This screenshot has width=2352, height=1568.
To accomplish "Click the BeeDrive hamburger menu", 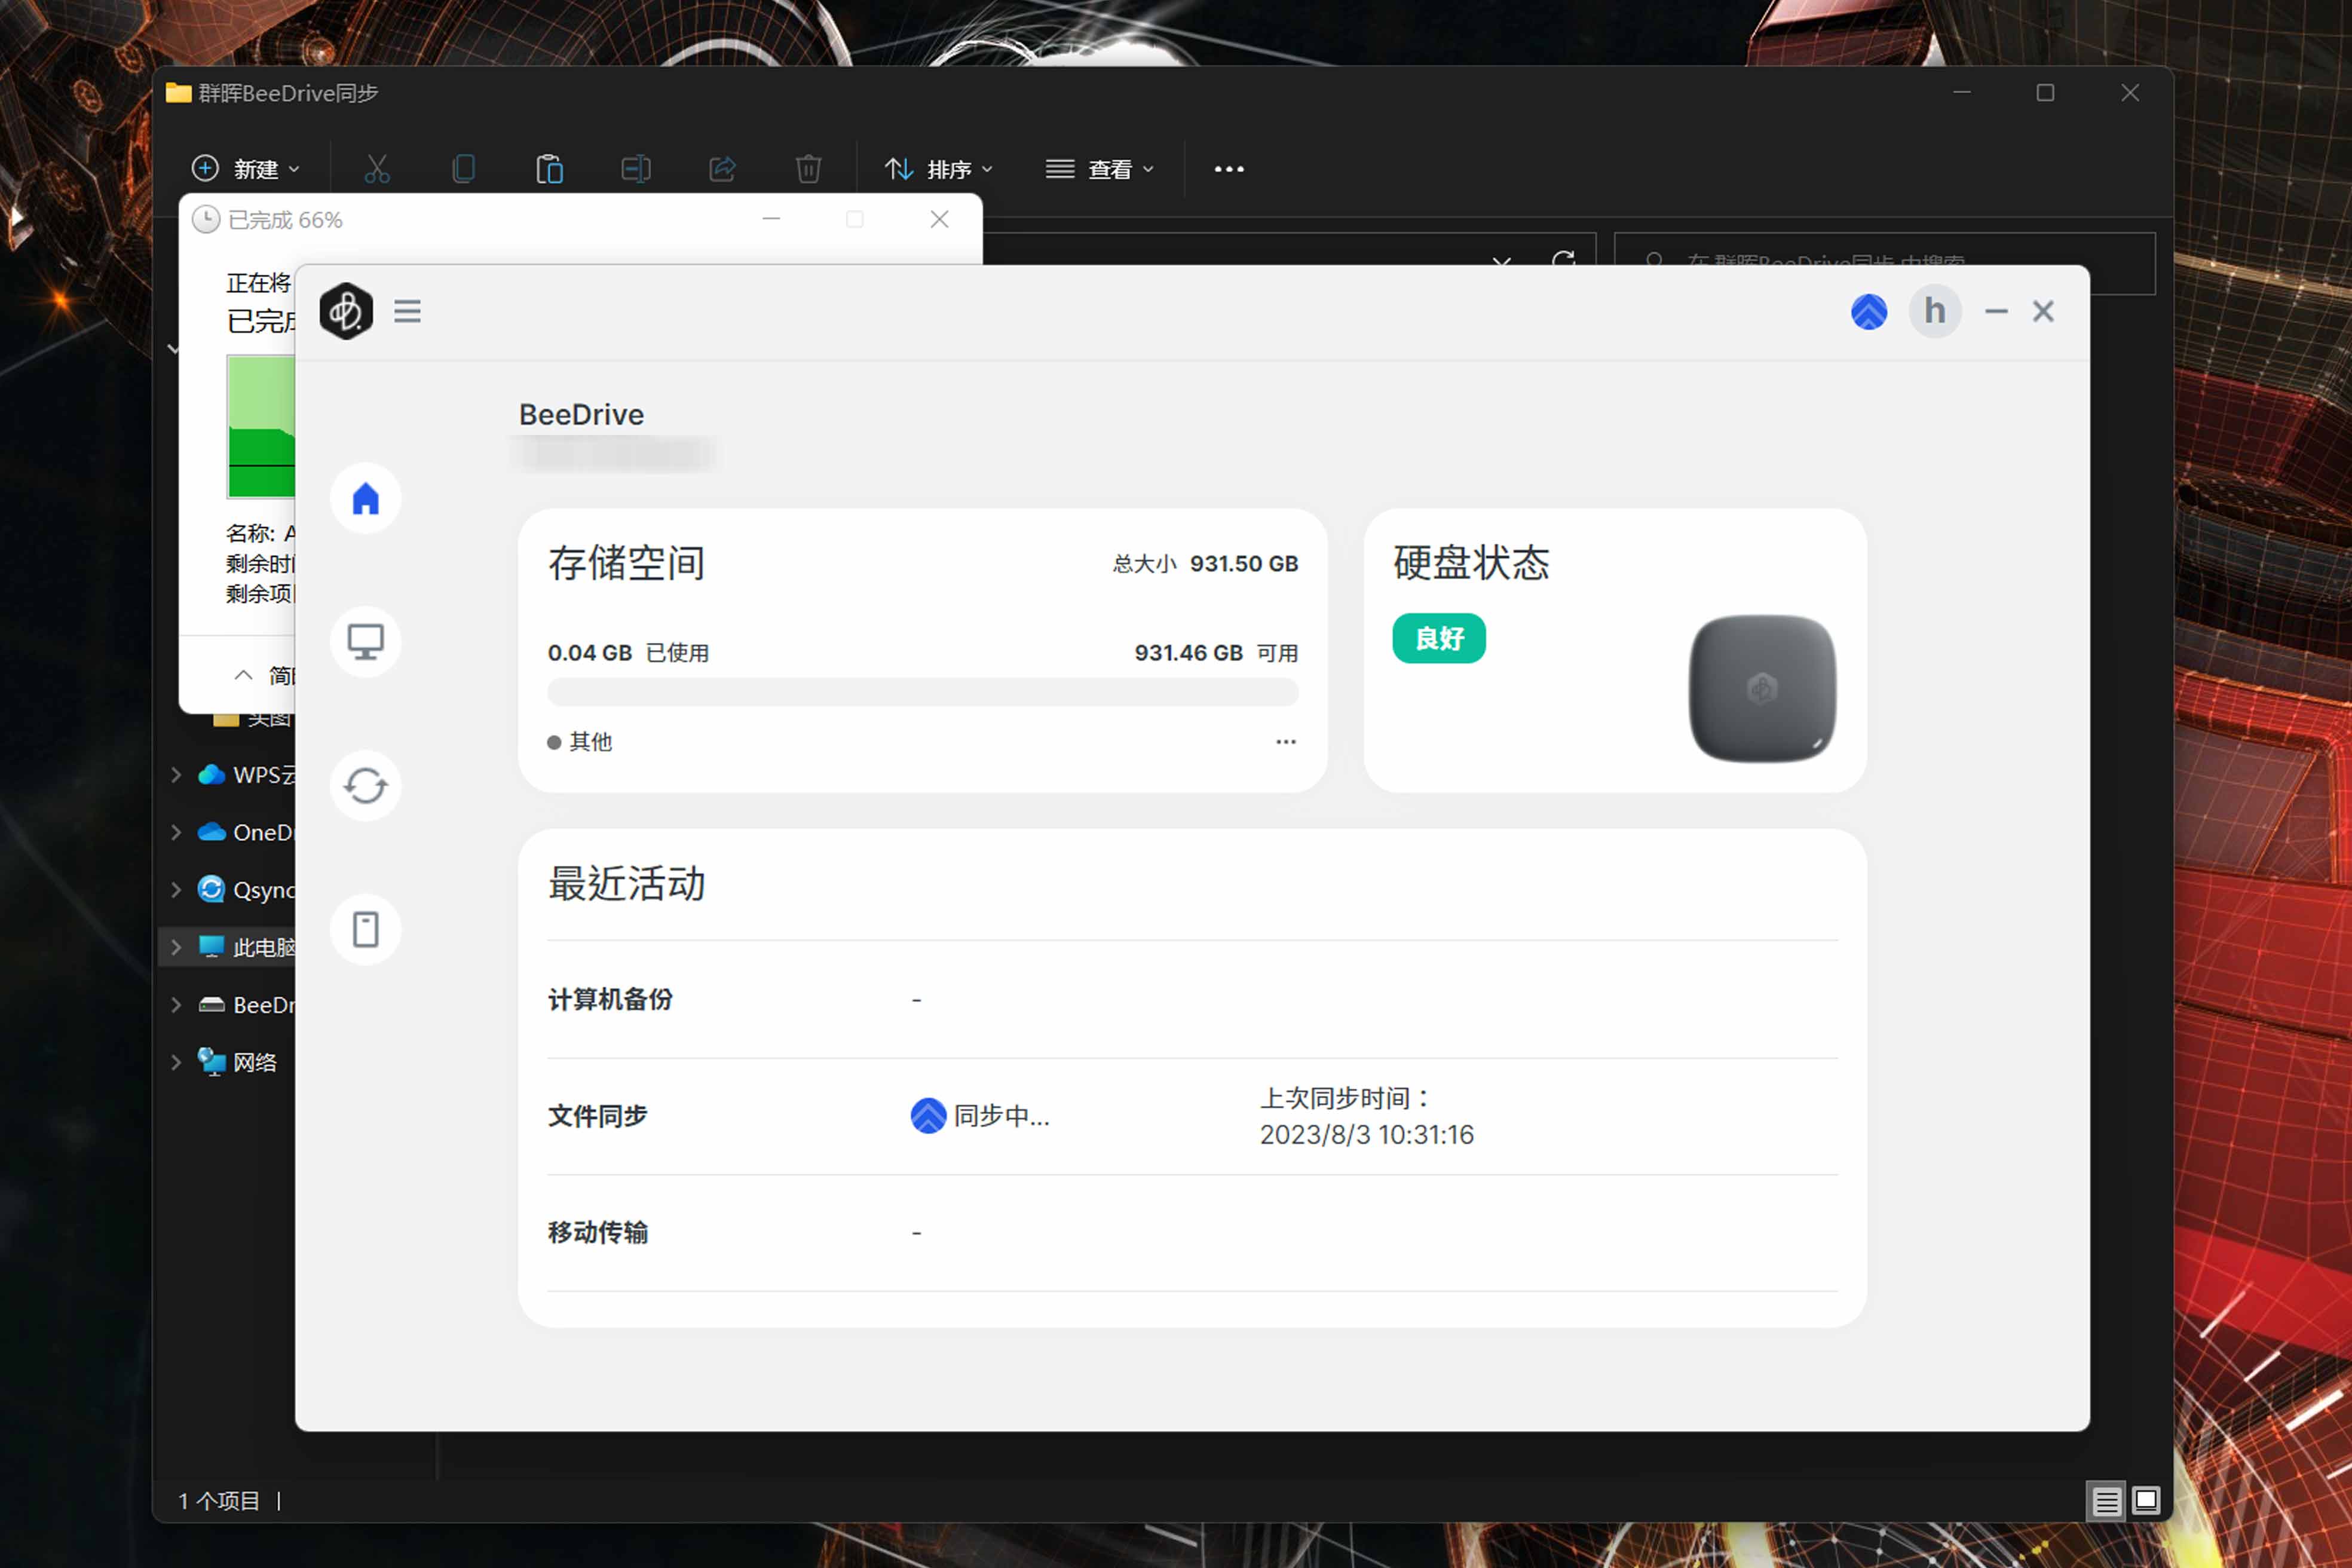I will [x=407, y=311].
